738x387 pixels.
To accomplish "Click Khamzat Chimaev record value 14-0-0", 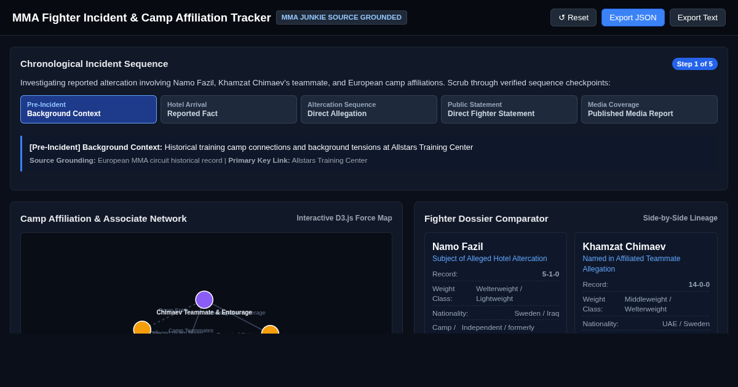I will [x=699, y=284].
